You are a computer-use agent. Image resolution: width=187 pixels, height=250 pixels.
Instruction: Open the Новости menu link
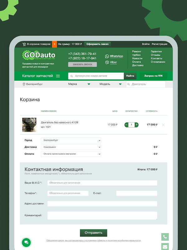[137, 58]
